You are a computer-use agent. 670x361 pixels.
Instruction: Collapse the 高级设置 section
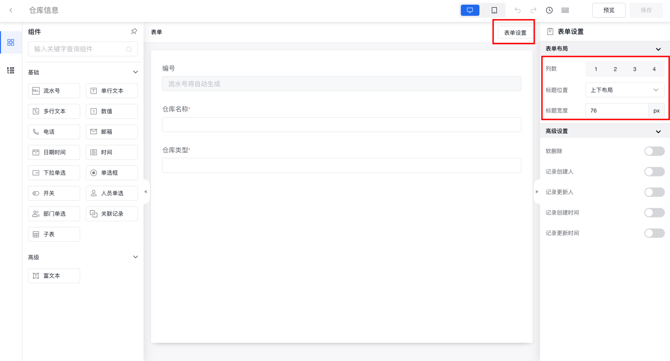pyautogui.click(x=658, y=131)
